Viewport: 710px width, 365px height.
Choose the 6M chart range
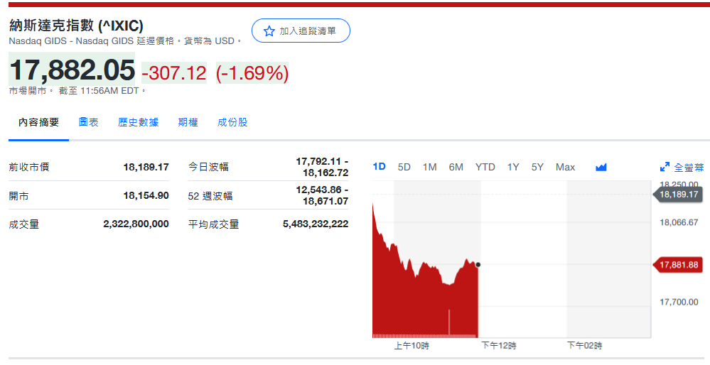click(456, 167)
